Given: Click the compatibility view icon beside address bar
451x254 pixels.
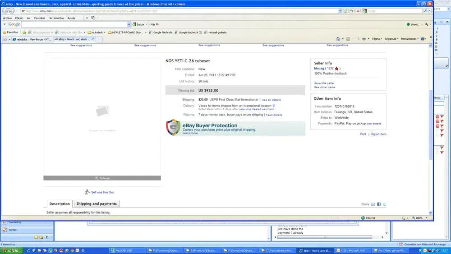Looking at the screenshot, I should pyautogui.click(x=346, y=11).
